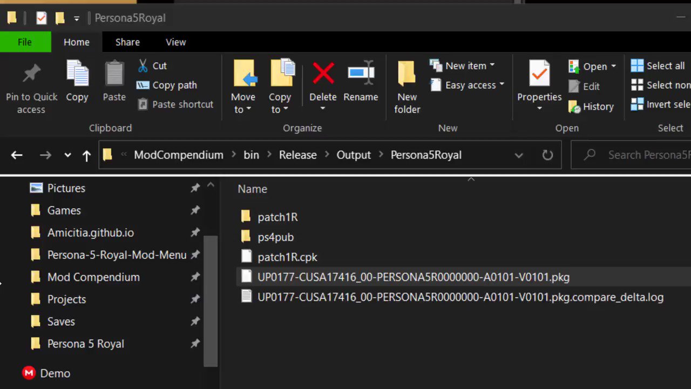This screenshot has height=389, width=691.
Task: Delete the selected file with red X
Action: point(323,80)
